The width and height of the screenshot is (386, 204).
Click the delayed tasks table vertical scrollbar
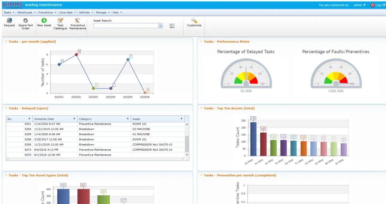click(187, 139)
